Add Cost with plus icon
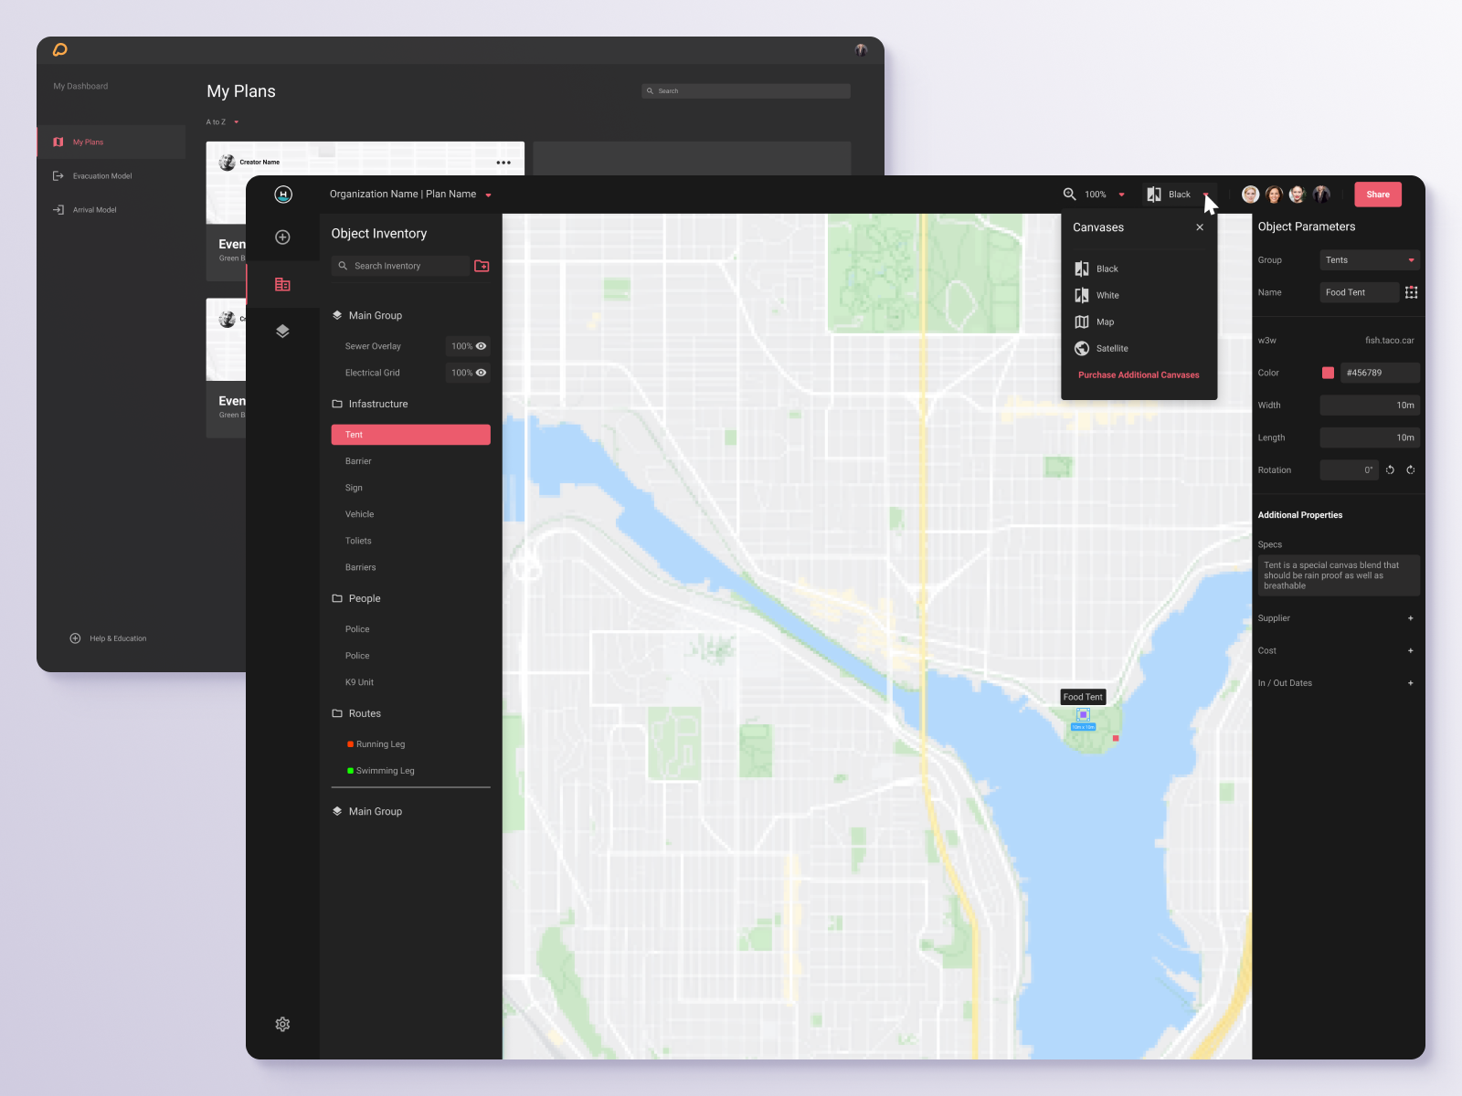The image size is (1462, 1096). click(x=1410, y=650)
